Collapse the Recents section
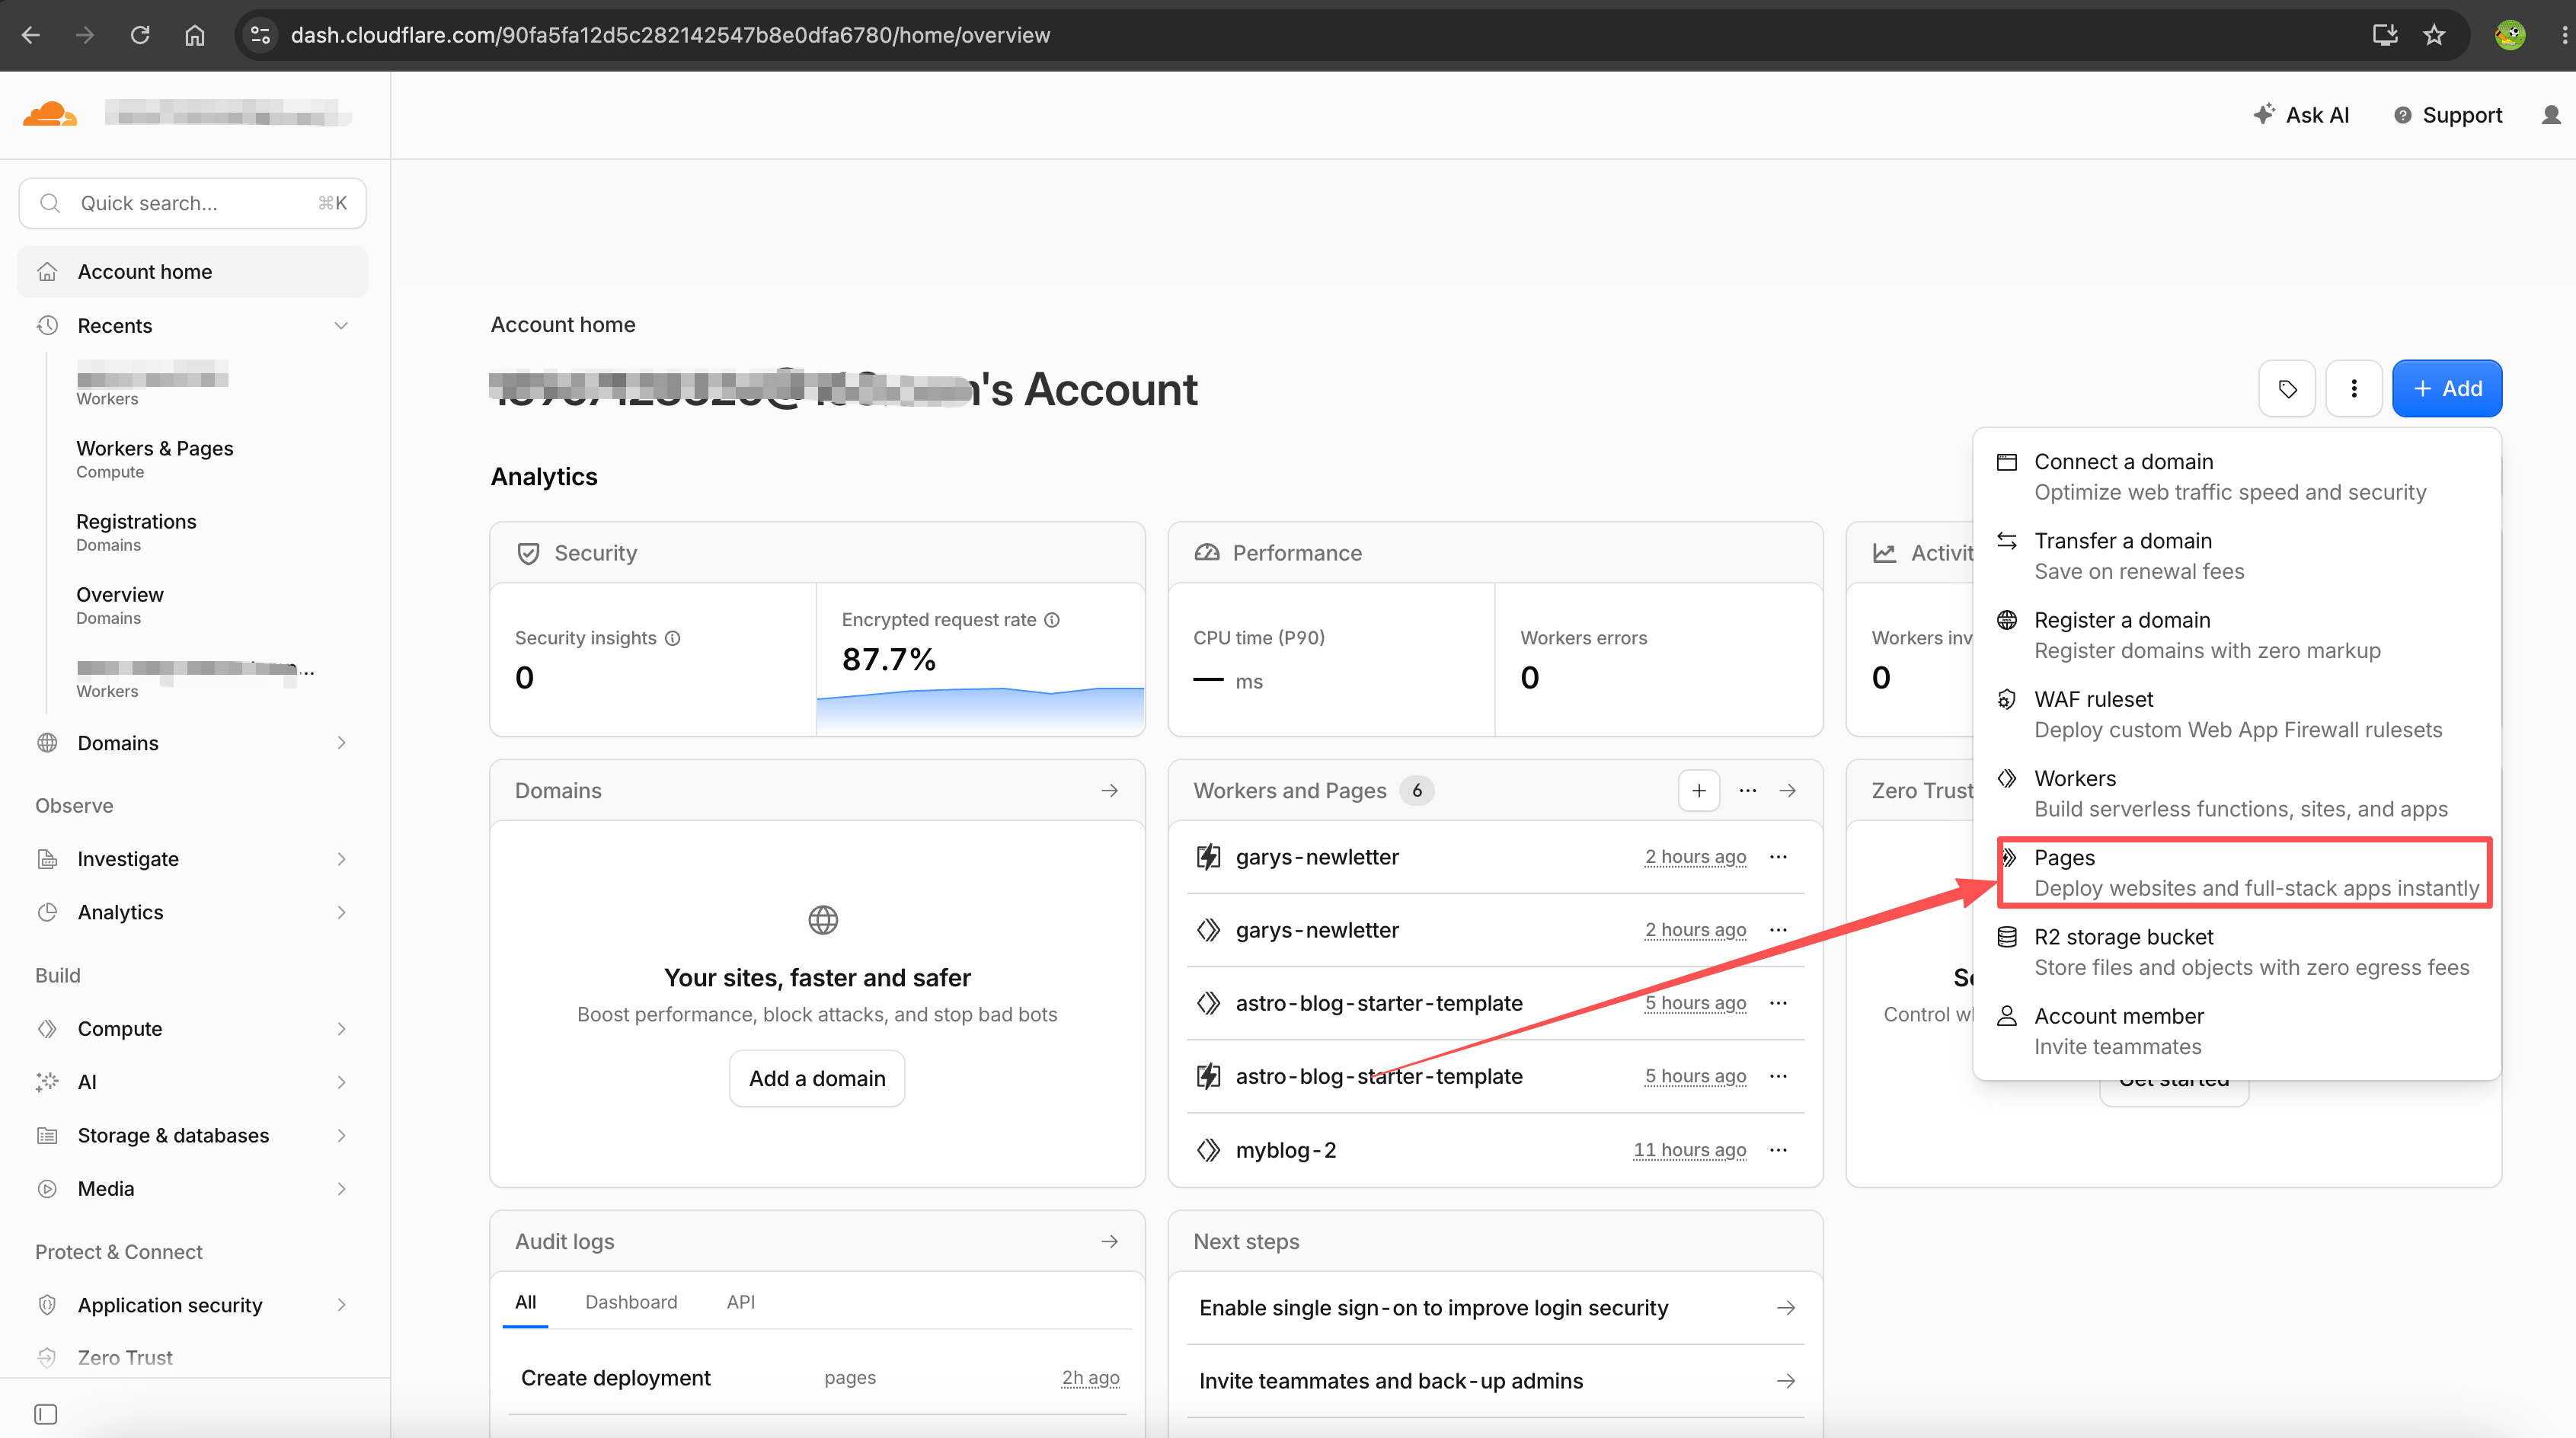Screen dimensions: 2576x1438 341,326
